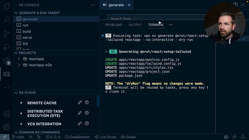The width and height of the screenshot is (249, 140).
Task: Click errors and warnings count in status bar
Action: 53,137
